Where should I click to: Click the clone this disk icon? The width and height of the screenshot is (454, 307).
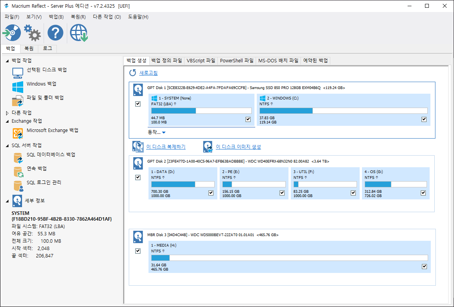[138, 147]
